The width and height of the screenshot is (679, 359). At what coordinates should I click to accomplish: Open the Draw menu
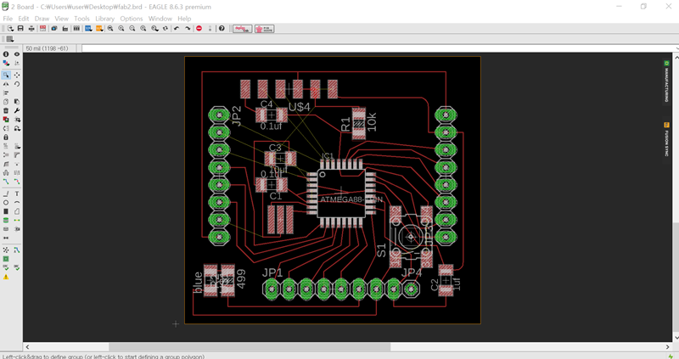(42, 19)
